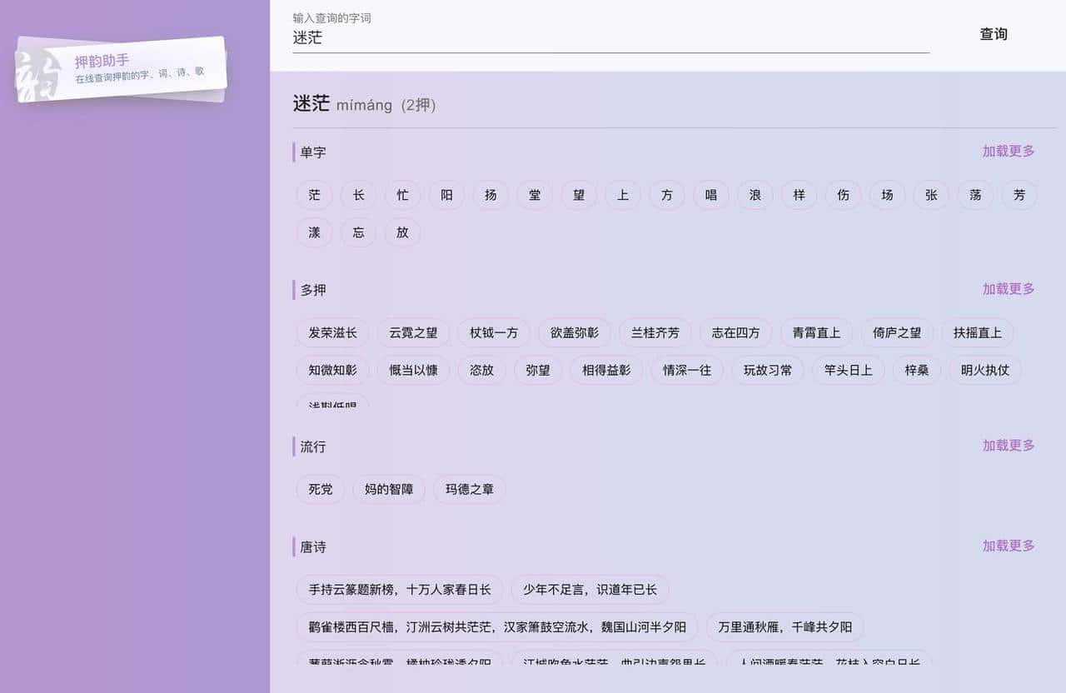Select the character chip 唱
The image size is (1066, 693).
[710, 195]
